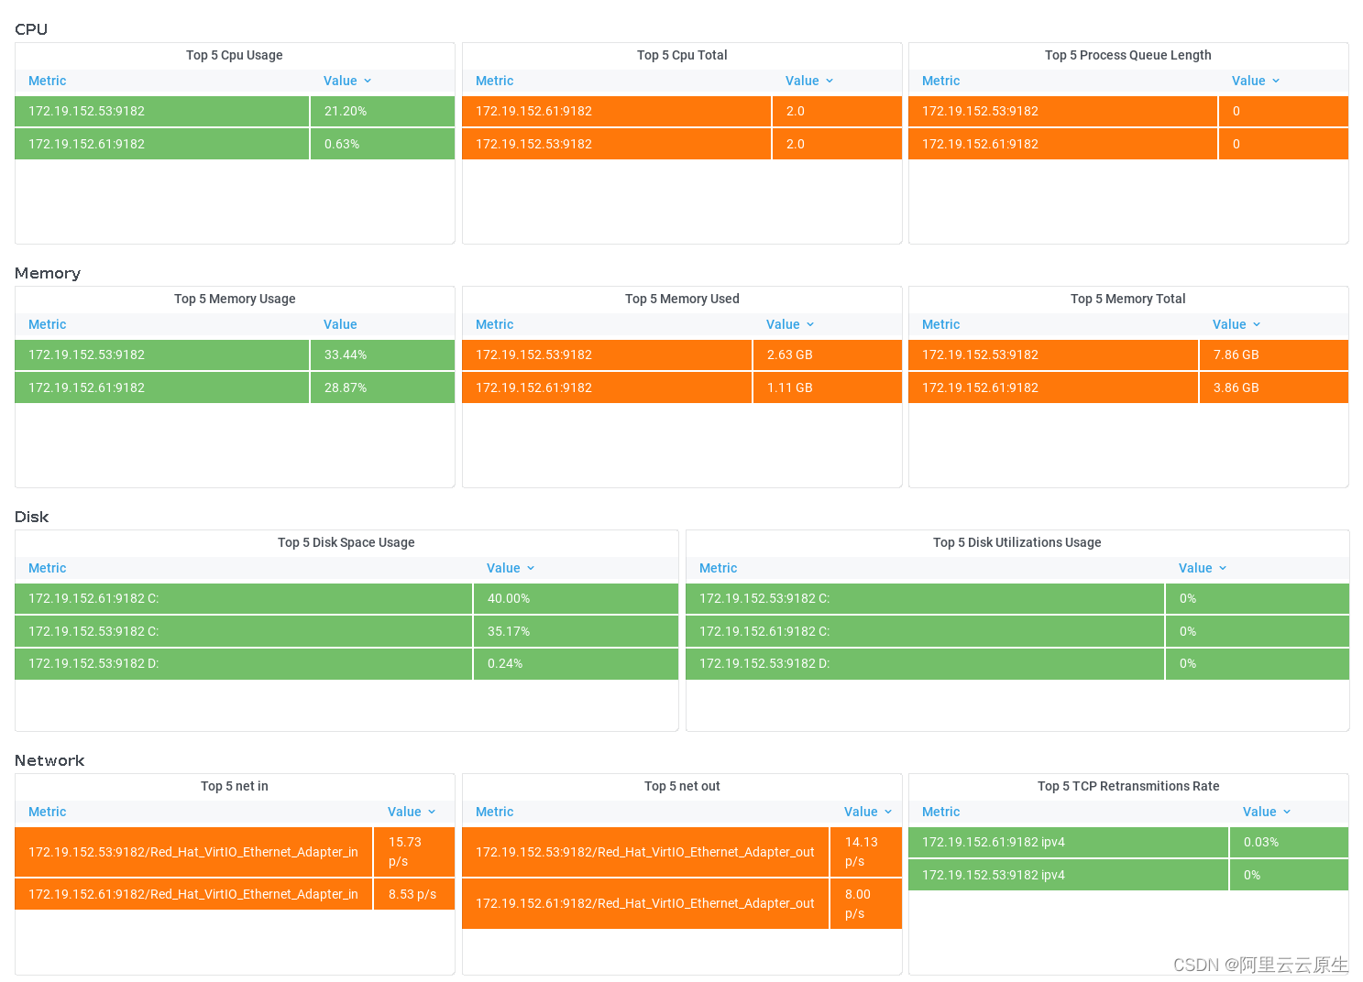Collapse the Network row section
1363x982 pixels.
(49, 760)
